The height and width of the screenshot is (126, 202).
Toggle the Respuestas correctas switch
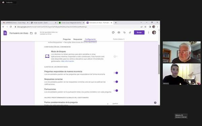point(116,82)
